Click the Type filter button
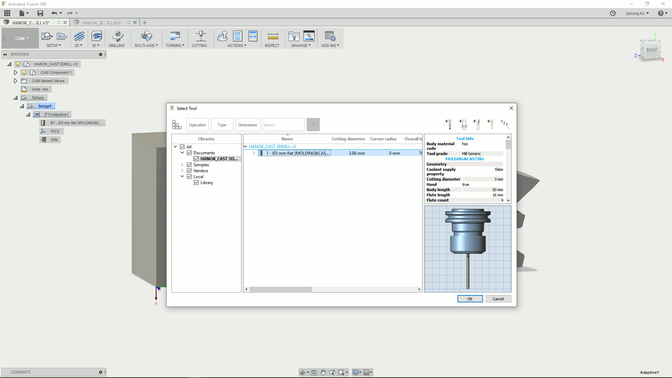 point(222,125)
